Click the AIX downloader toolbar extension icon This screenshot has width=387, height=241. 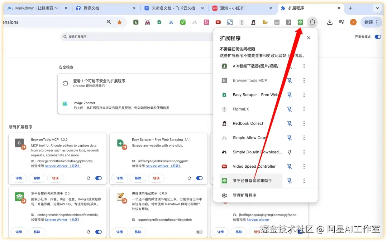[x=136, y=22]
